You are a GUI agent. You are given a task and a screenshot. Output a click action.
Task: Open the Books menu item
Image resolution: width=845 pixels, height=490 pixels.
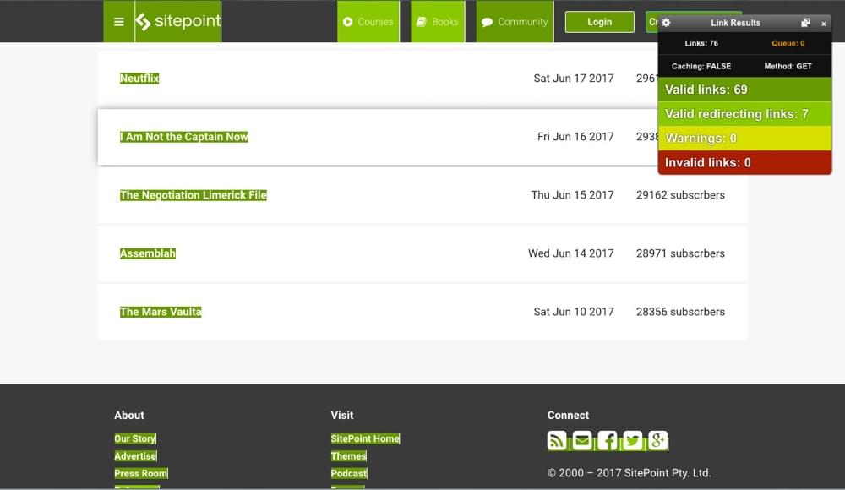tap(438, 22)
